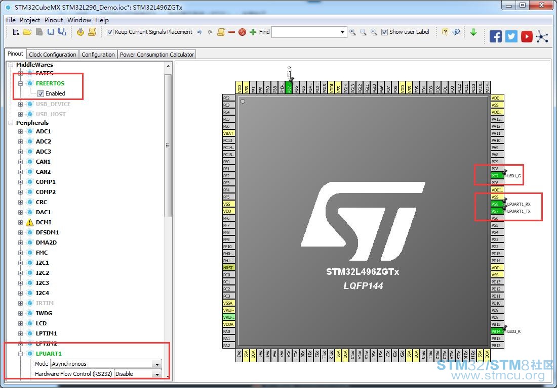Viewport: 557px width, 388px height.
Task: Select the DMA2D tree item
Action: 46,243
